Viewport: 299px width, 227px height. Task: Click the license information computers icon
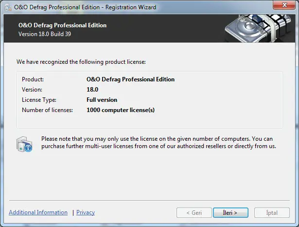coord(24,144)
